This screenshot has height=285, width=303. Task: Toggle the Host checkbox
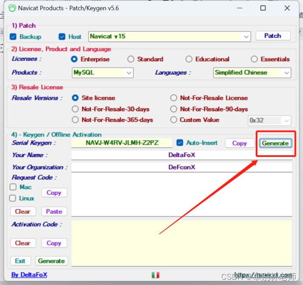tap(62, 36)
